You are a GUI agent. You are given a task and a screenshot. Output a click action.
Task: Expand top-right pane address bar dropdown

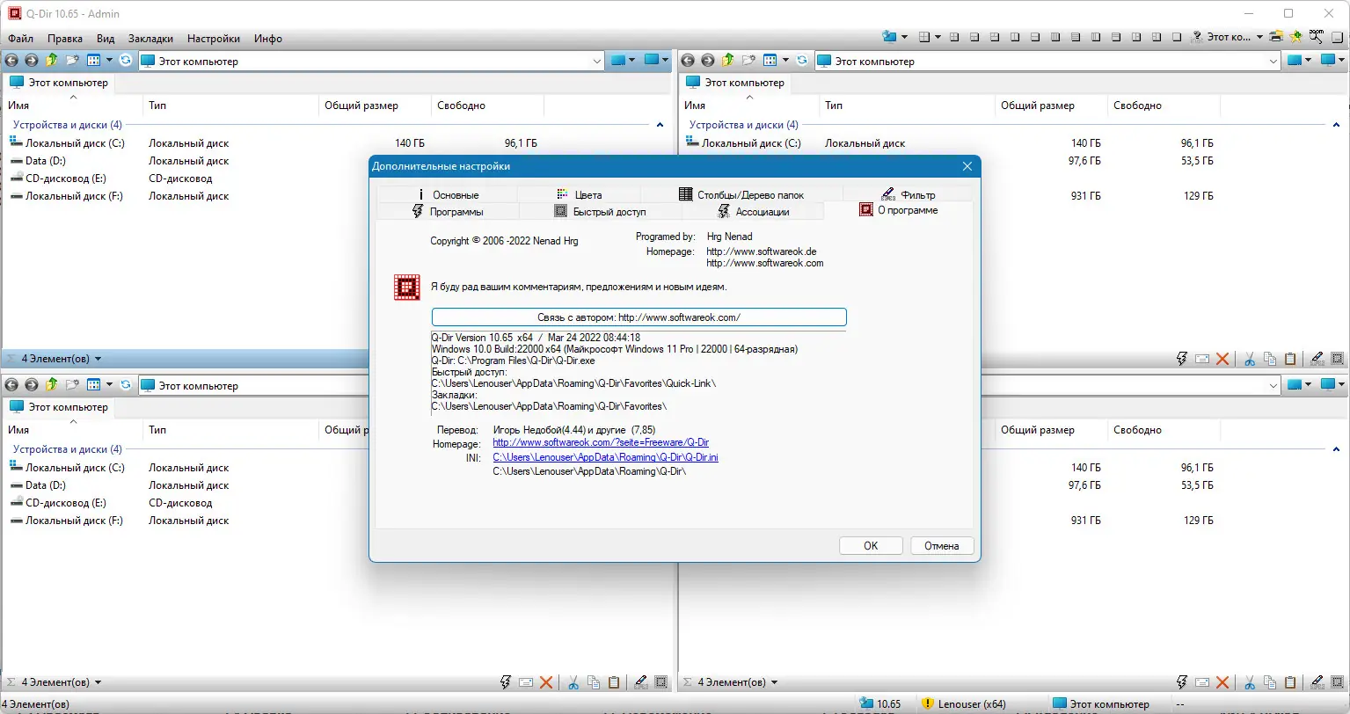pos(1273,62)
